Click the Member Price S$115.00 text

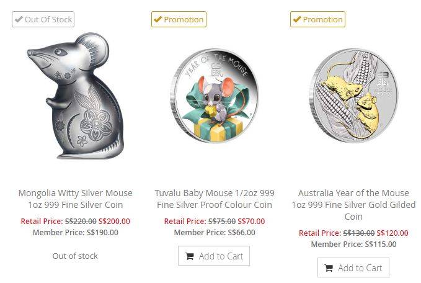click(x=353, y=245)
